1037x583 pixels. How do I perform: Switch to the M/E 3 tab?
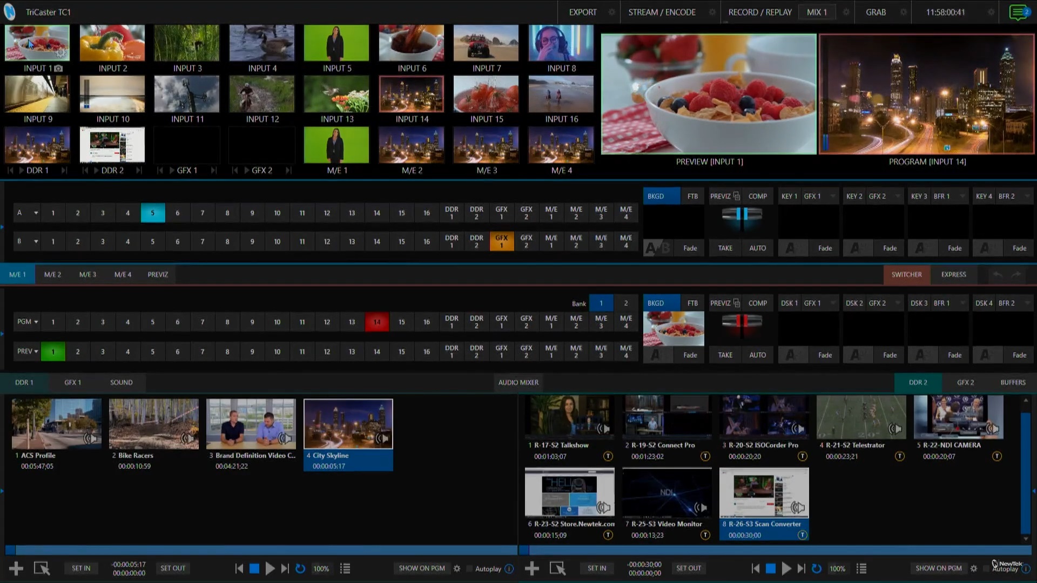coord(87,275)
